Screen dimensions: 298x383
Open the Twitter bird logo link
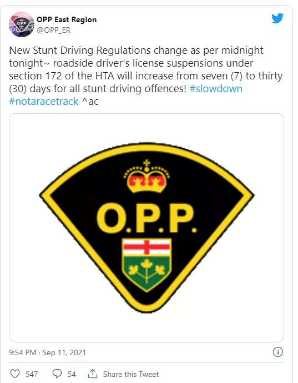point(277,18)
